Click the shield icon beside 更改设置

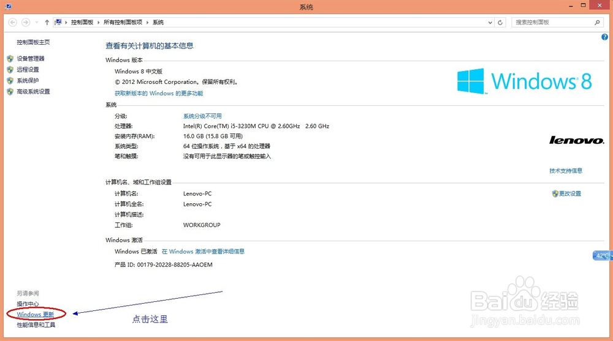click(555, 193)
